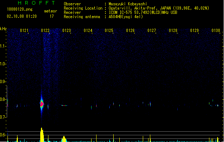Screen dimensions: 224x142
Task: Click the Receiver label
Action: coord(72,12)
